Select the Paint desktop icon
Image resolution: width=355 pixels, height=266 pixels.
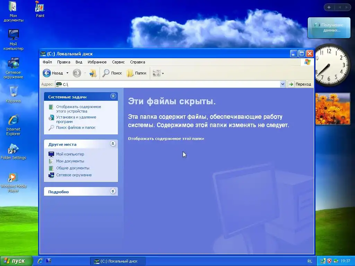coord(40,9)
